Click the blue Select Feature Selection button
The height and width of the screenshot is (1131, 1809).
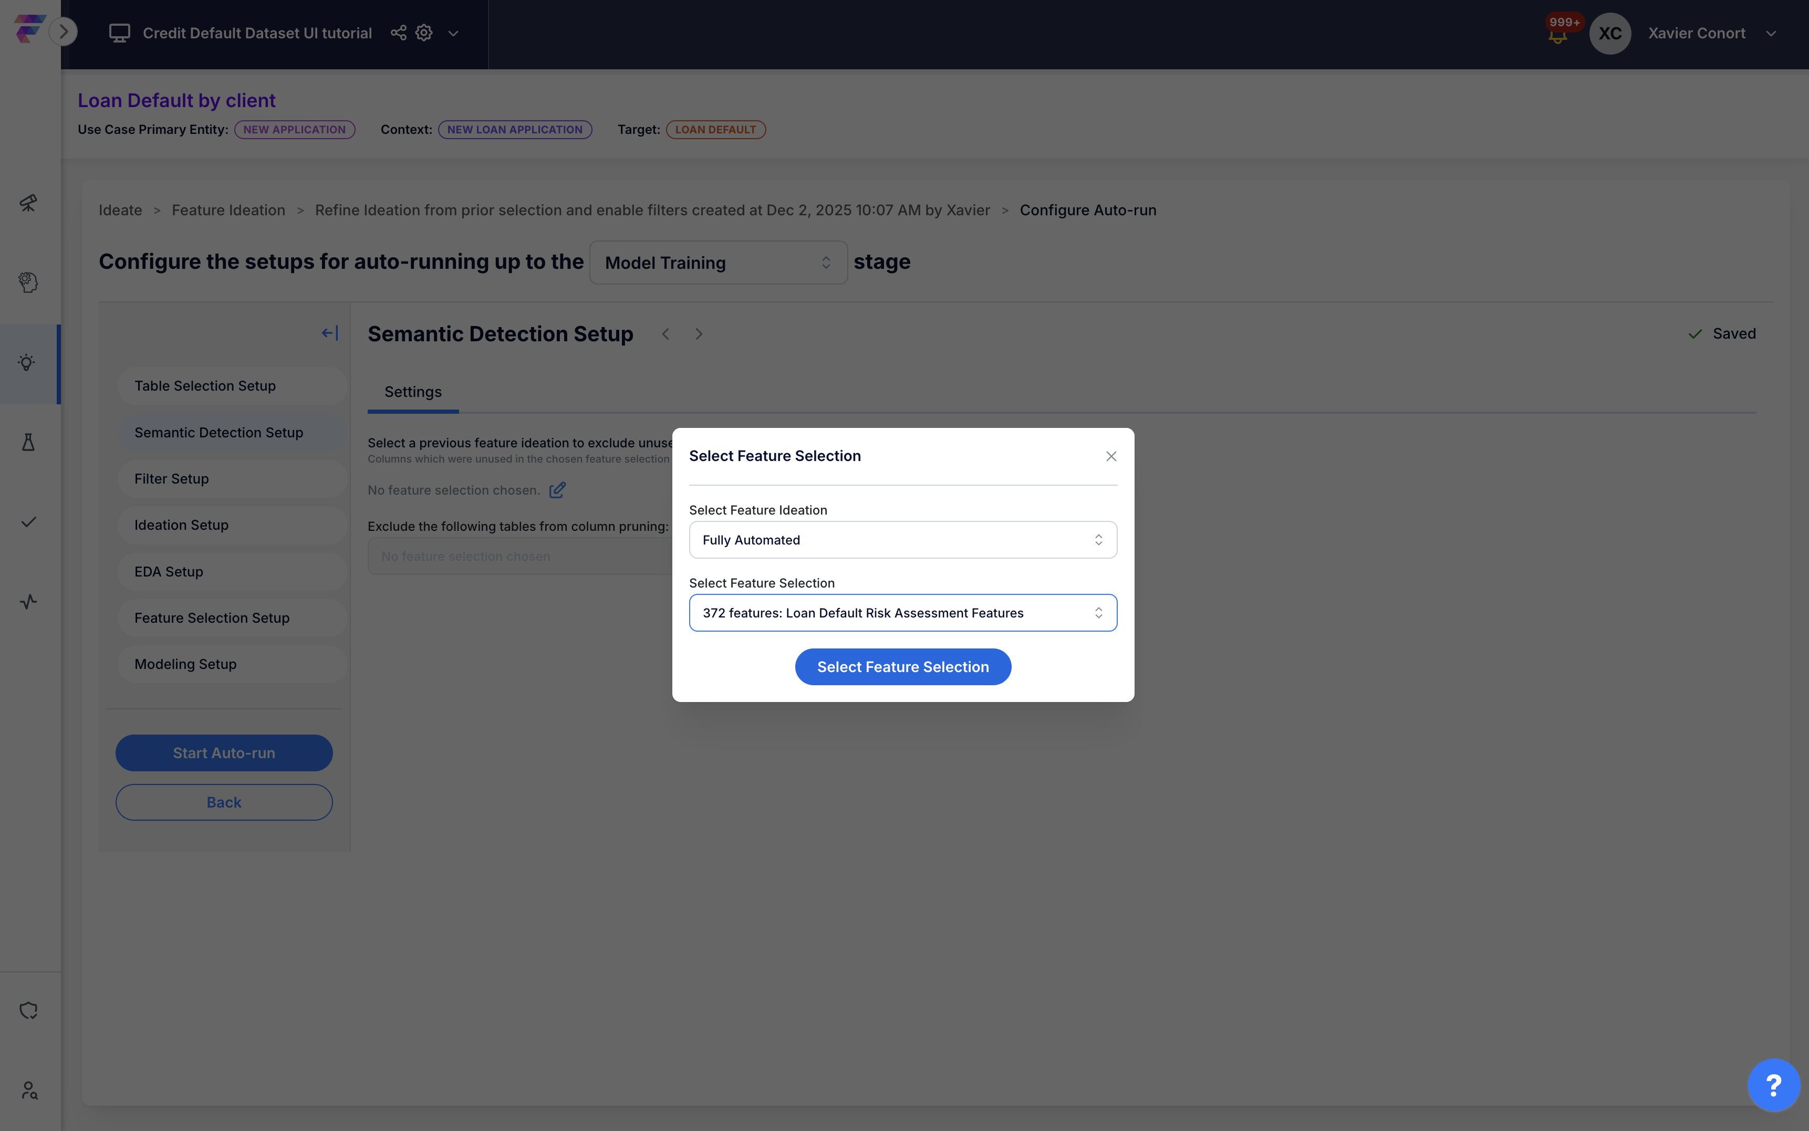902,666
